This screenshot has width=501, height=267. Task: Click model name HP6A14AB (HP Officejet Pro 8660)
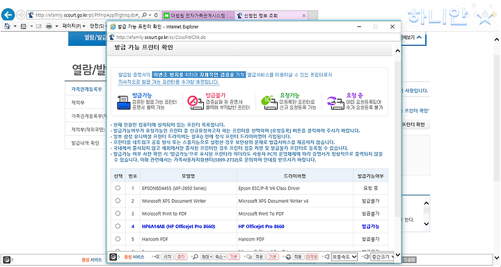tap(179, 227)
